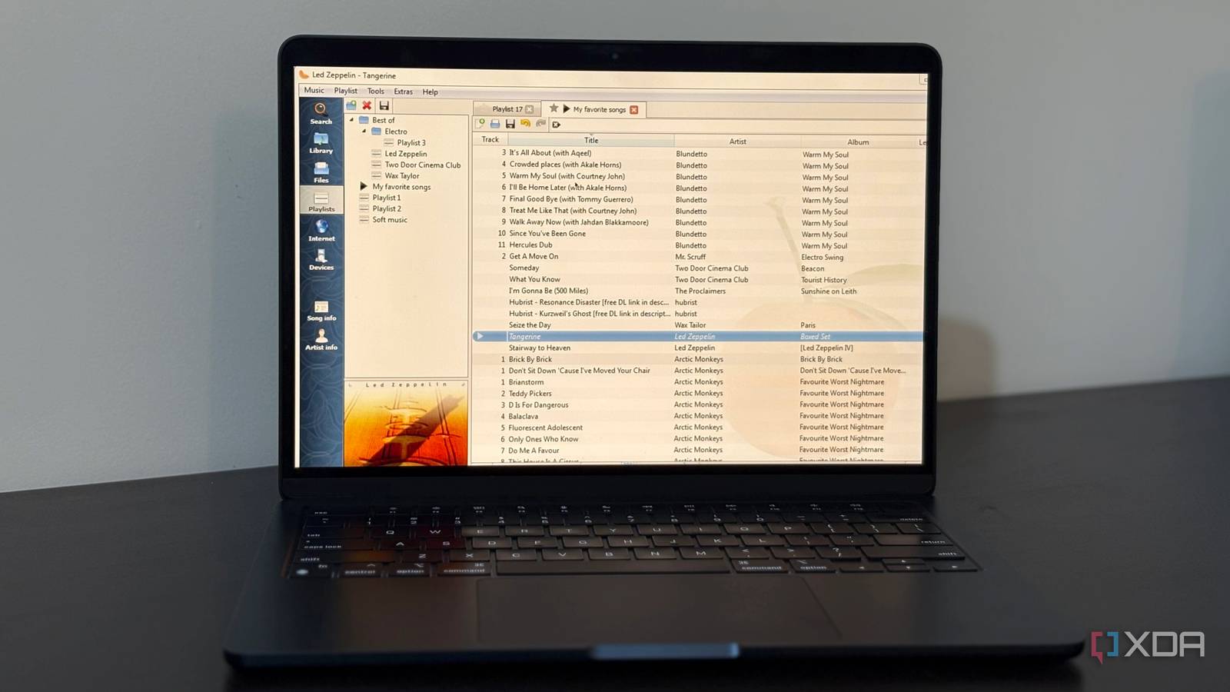The image size is (1230, 692).
Task: Open the Devices sidebar panel
Action: [321, 260]
